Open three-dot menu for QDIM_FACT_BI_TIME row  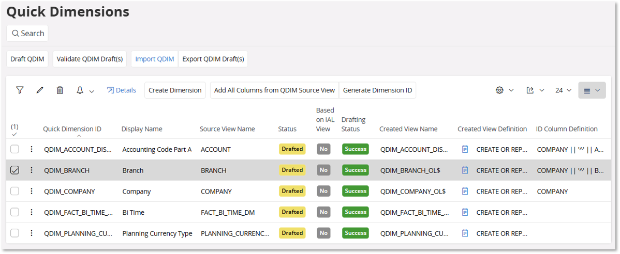click(32, 212)
